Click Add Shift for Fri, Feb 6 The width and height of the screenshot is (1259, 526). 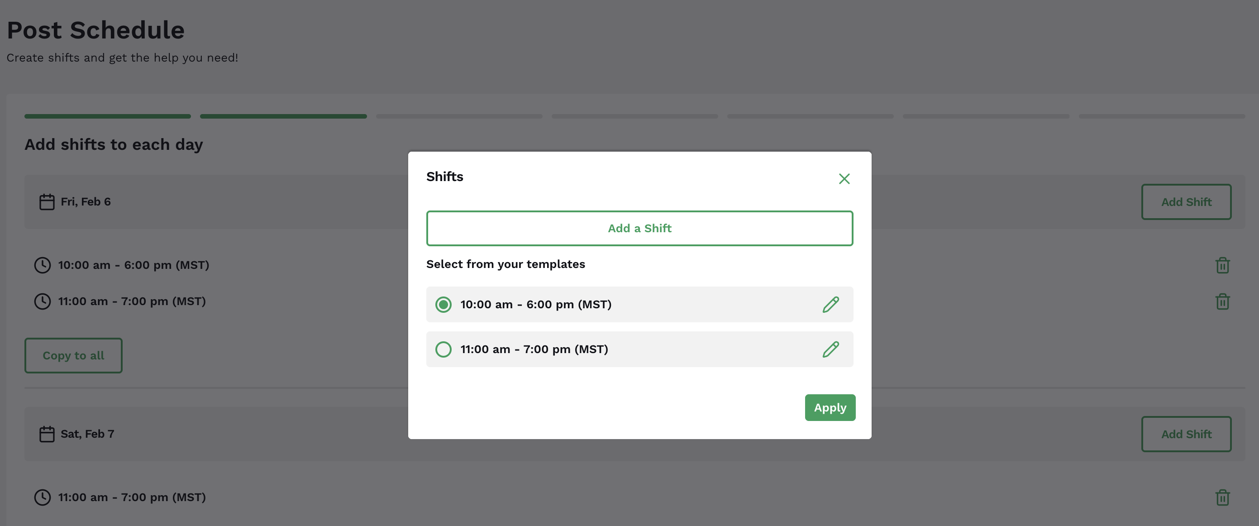tap(1186, 202)
